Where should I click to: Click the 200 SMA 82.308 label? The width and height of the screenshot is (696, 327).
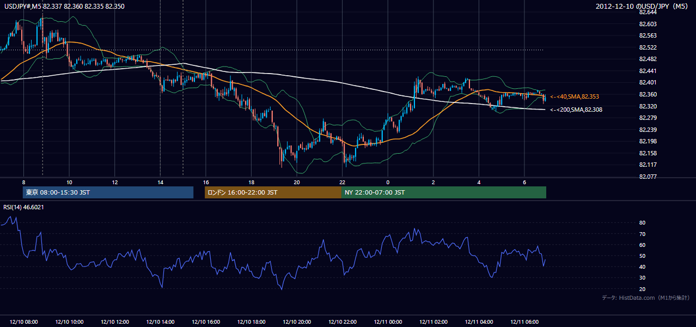tap(576, 110)
